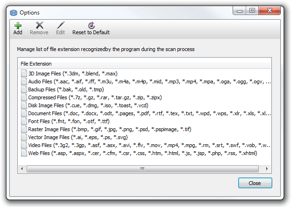Click the Remove X icon
The image size is (291, 207).
coord(39,25)
